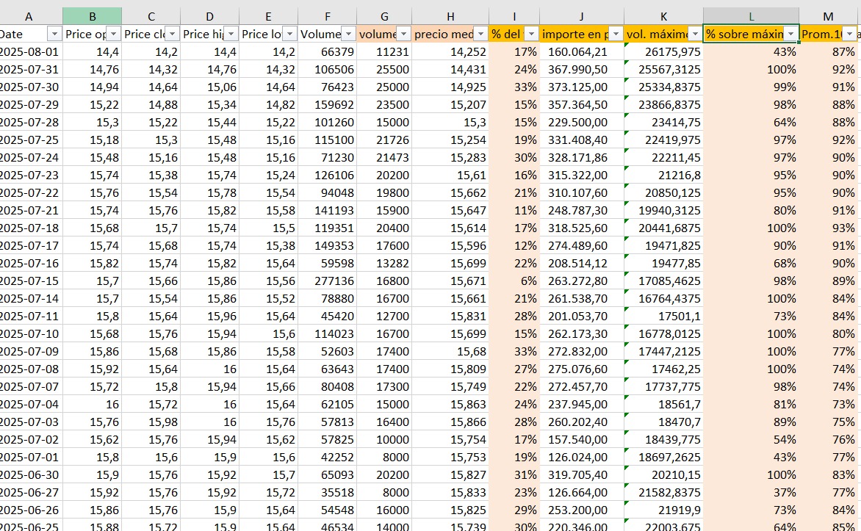The height and width of the screenshot is (531, 861).
Task: Select column L header
Action: (751, 16)
